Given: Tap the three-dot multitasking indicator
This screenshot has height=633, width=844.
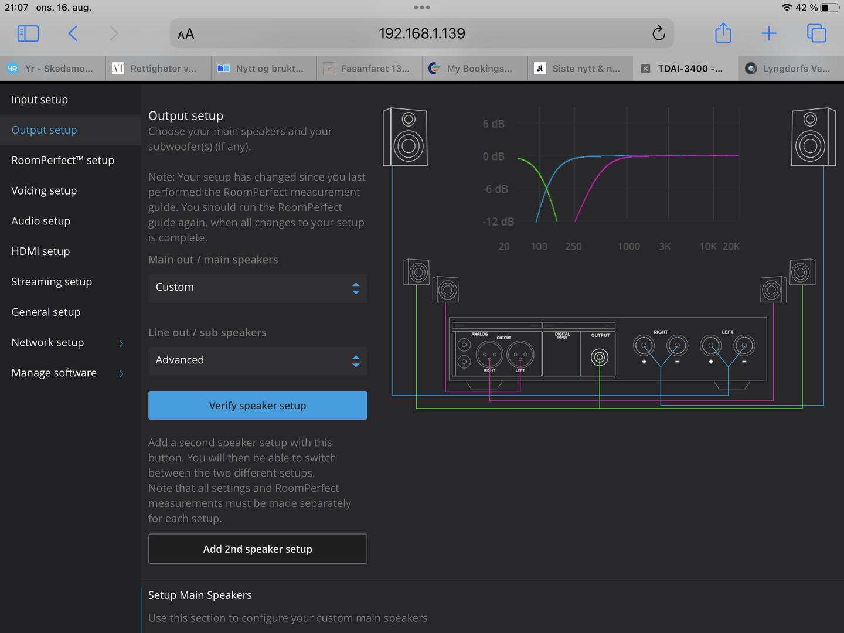Looking at the screenshot, I should pos(422,8).
